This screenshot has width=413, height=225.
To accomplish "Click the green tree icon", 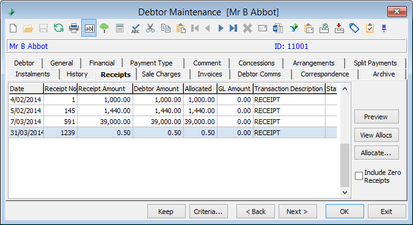I will click(x=104, y=28).
